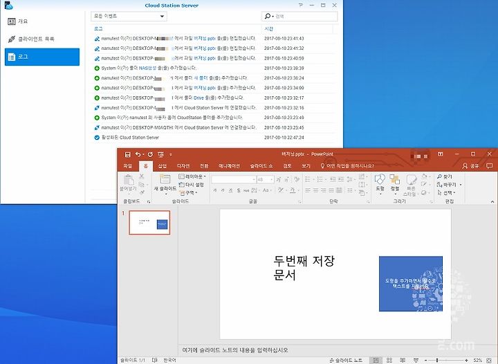Open the Layout (레이아웃) dropdown
This screenshot has width=498, height=364.
(192, 176)
